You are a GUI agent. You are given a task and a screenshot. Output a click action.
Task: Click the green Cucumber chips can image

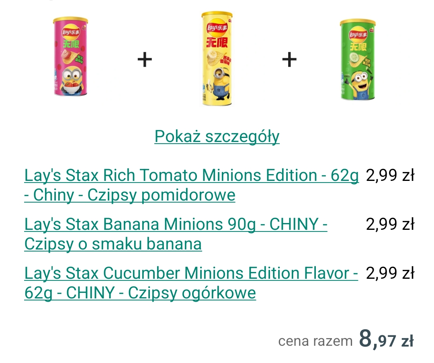357,60
